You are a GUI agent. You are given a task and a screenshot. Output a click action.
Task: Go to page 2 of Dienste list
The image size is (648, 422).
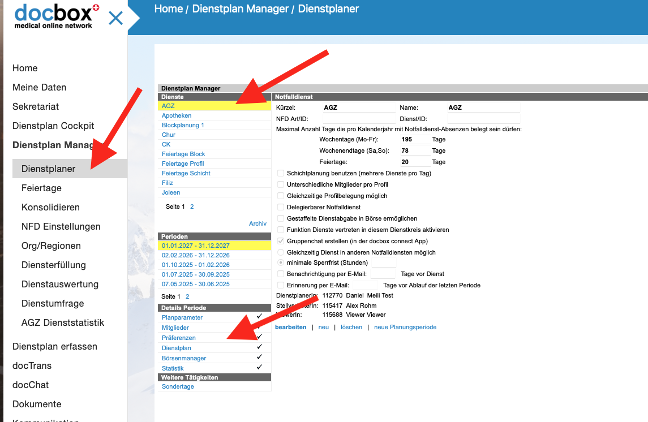point(192,206)
